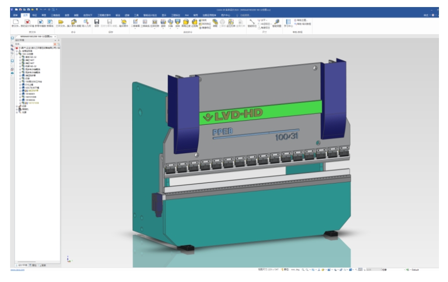This screenshot has height=282, width=448.
Task: Open the Learning Center icon
Action: coord(289,22)
